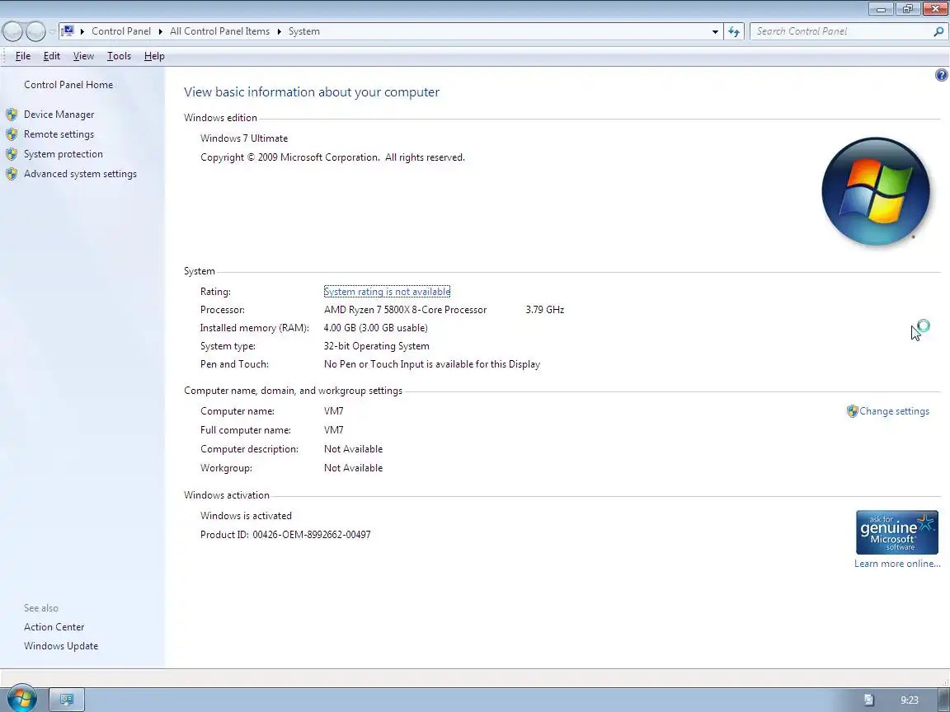950x712 pixels.
Task: Click the No Pen or Touch Input text
Action: [432, 364]
